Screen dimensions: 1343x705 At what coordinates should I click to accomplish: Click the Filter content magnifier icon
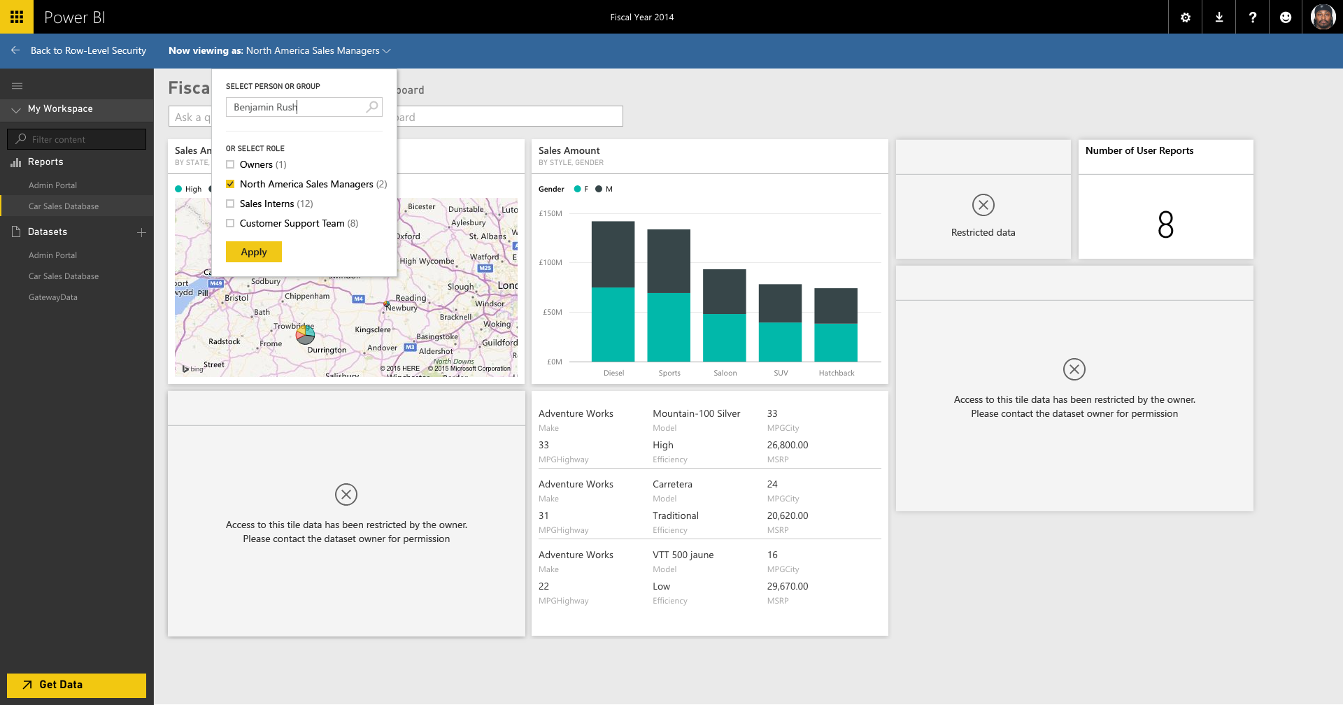click(x=21, y=139)
